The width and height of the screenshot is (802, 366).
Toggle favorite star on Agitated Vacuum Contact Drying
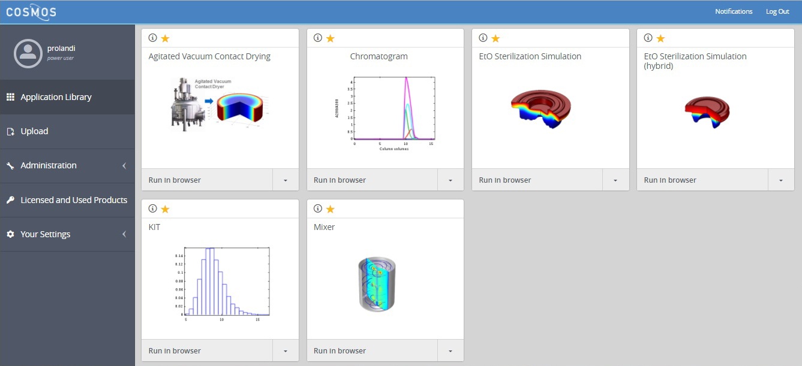166,38
